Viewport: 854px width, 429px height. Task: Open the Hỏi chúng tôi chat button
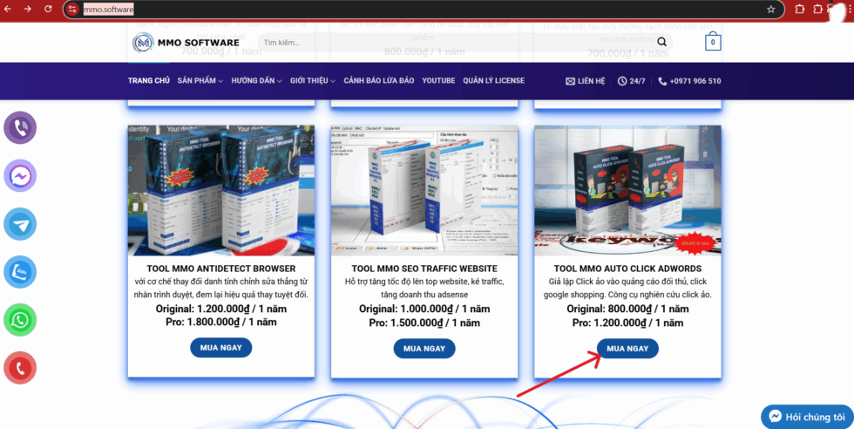point(807,417)
